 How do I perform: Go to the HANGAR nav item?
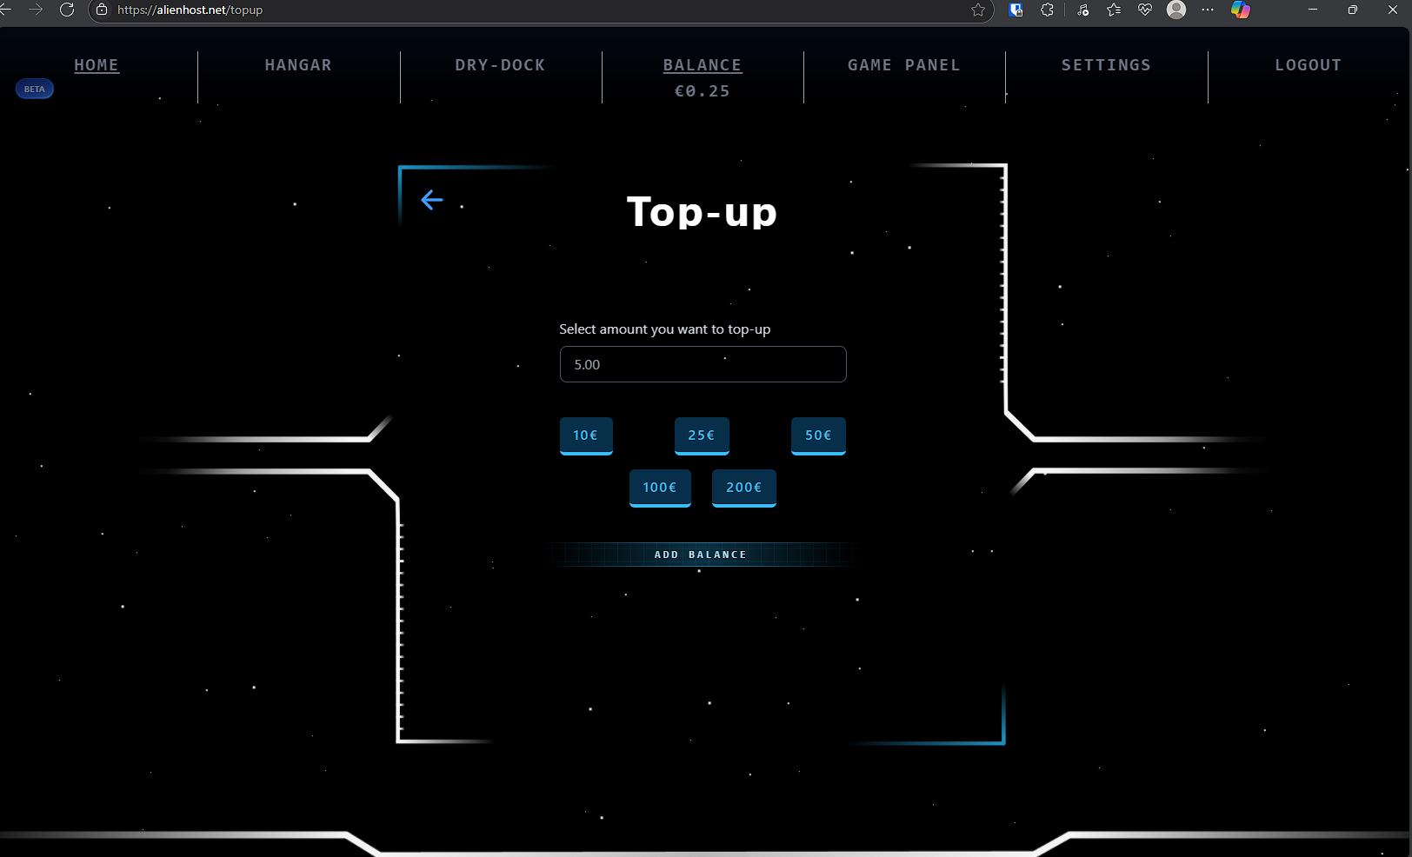point(298,65)
